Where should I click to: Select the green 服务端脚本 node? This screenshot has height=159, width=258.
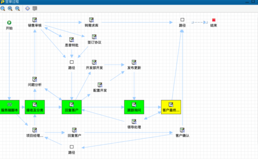[9, 107]
